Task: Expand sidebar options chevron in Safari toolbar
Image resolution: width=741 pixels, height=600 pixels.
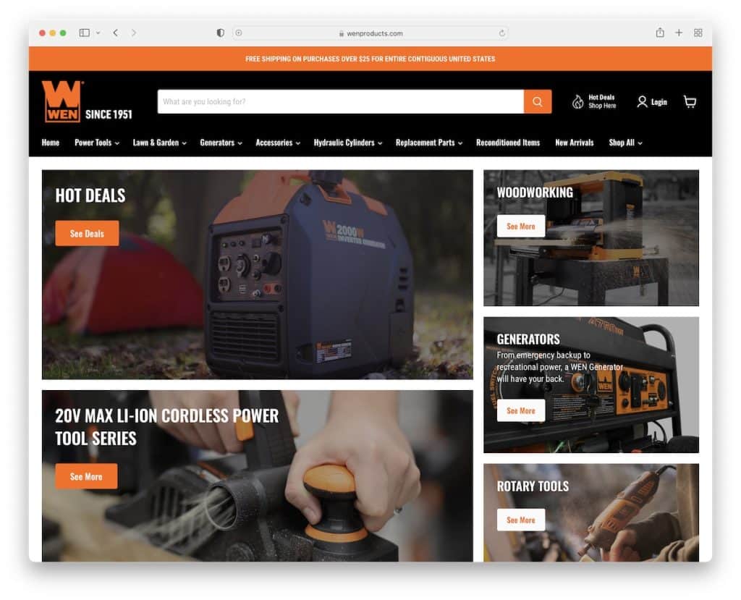Action: (x=98, y=33)
